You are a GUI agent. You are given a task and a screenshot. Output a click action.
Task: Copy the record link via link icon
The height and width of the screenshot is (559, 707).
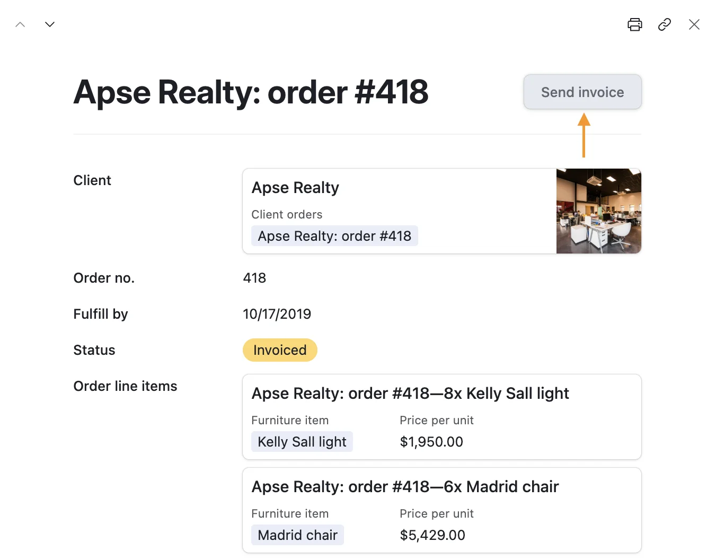[664, 24]
